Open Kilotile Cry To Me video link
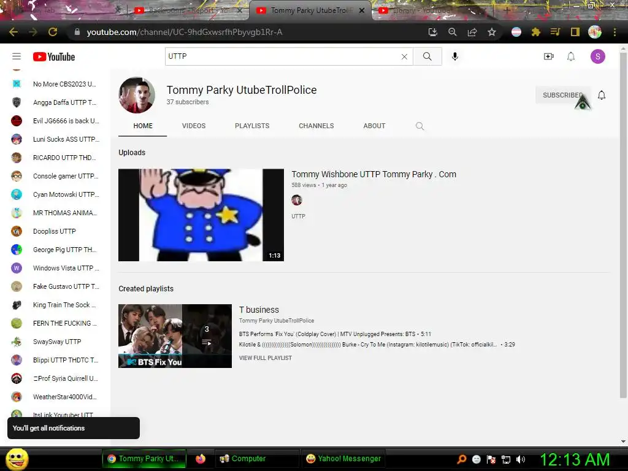 click(377, 345)
